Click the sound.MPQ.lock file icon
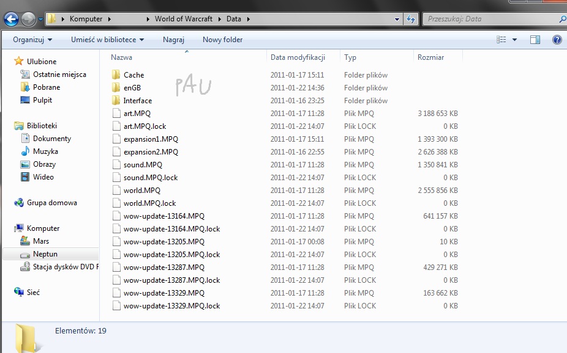This screenshot has height=353, width=567. (116, 177)
